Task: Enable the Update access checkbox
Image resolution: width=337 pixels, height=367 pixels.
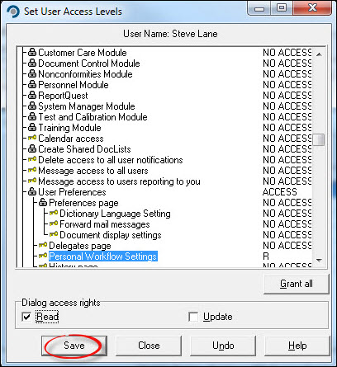Action: (193, 317)
